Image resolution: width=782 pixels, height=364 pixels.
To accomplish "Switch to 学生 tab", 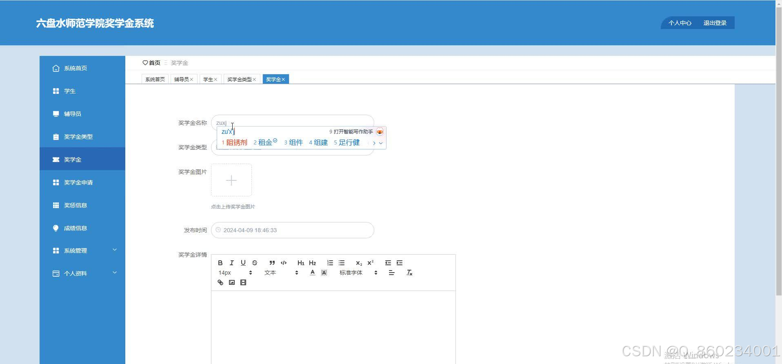I will [208, 79].
